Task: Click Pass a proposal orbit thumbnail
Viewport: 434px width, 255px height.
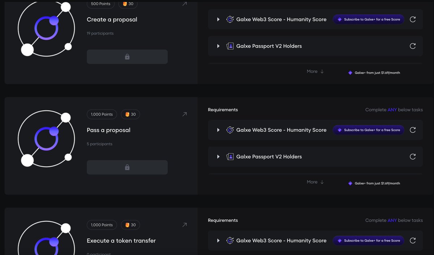Action: pyautogui.click(x=46, y=139)
